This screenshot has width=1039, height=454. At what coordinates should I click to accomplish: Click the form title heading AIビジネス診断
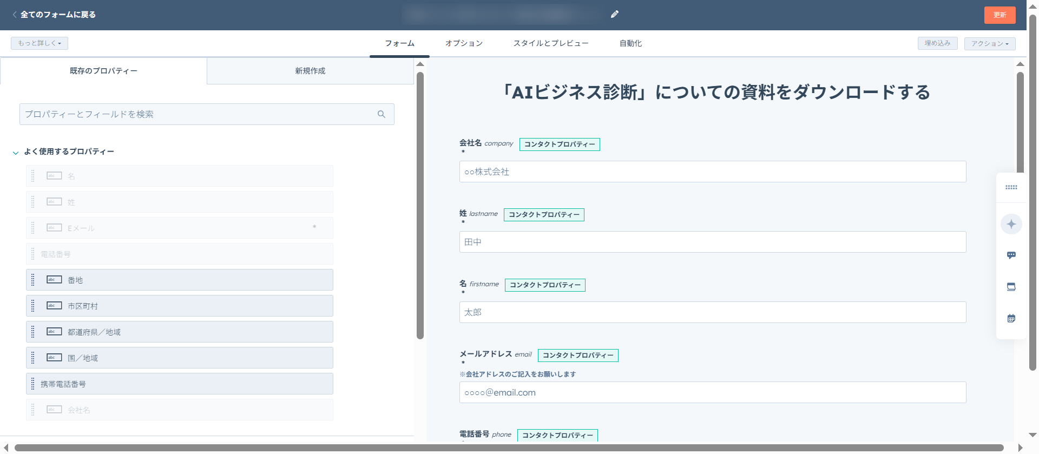tap(717, 93)
